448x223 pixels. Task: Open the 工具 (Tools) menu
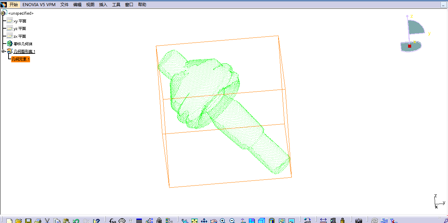click(116, 5)
